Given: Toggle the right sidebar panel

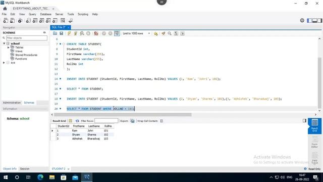Looking at the screenshot, I should [319, 20].
